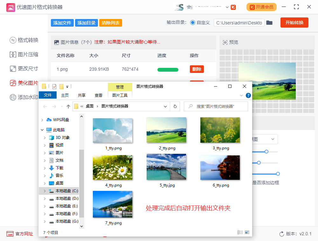This screenshot has height=241, width=318.
Task: Collapse the 此电脑 tree node
Action: tap(42, 130)
